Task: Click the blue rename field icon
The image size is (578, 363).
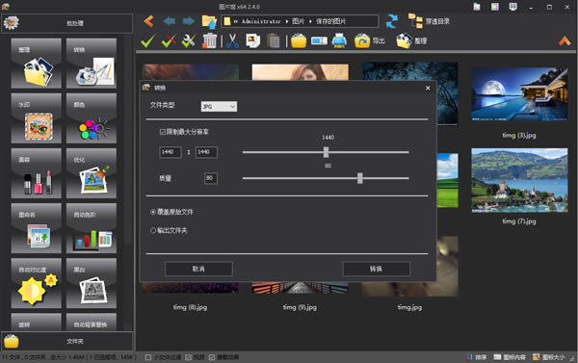Action: (319, 40)
